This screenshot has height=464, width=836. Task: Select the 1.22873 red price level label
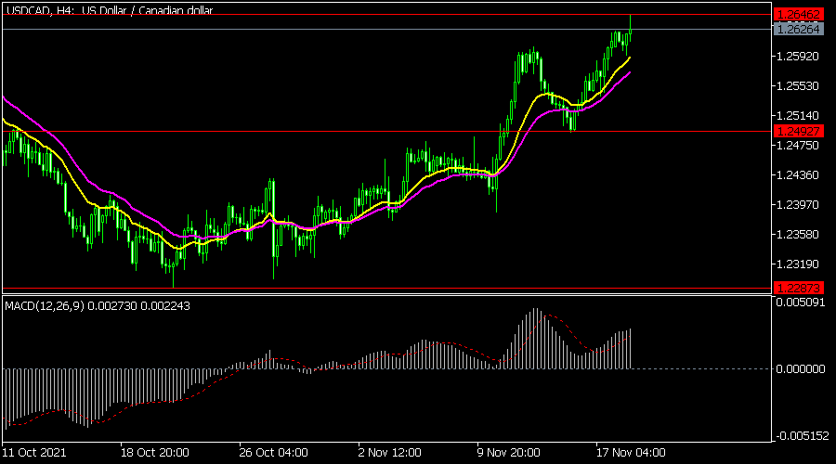tap(799, 289)
